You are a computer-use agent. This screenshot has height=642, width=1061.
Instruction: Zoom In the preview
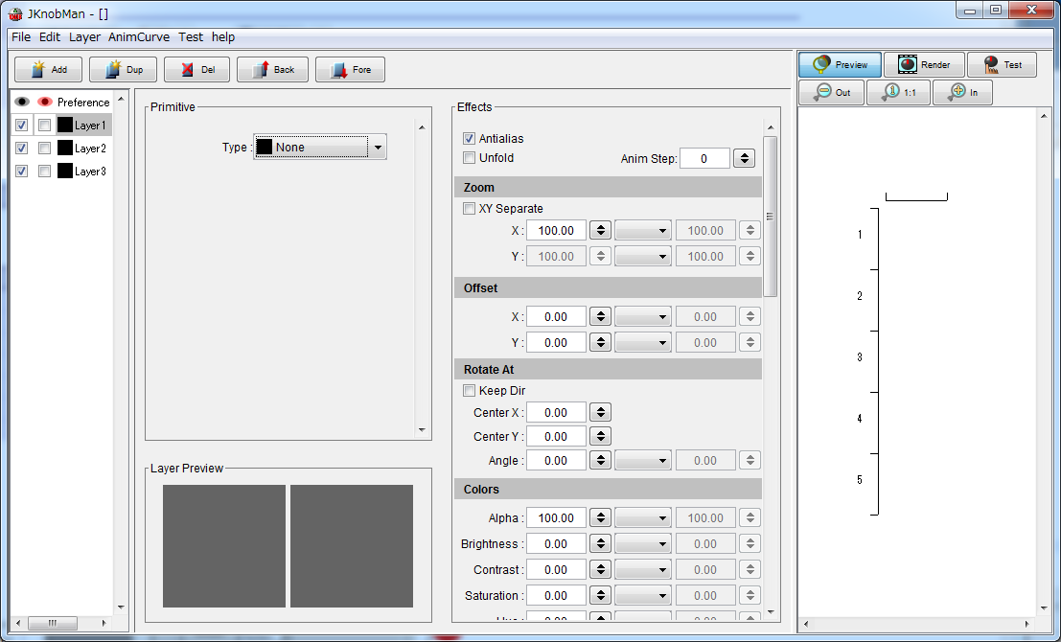point(963,93)
